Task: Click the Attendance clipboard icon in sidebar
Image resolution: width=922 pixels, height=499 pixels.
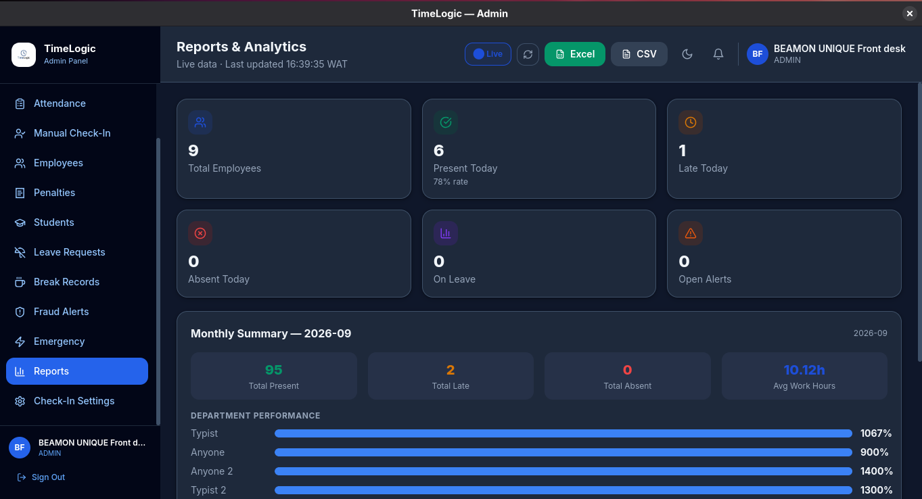Action: [x=20, y=103]
